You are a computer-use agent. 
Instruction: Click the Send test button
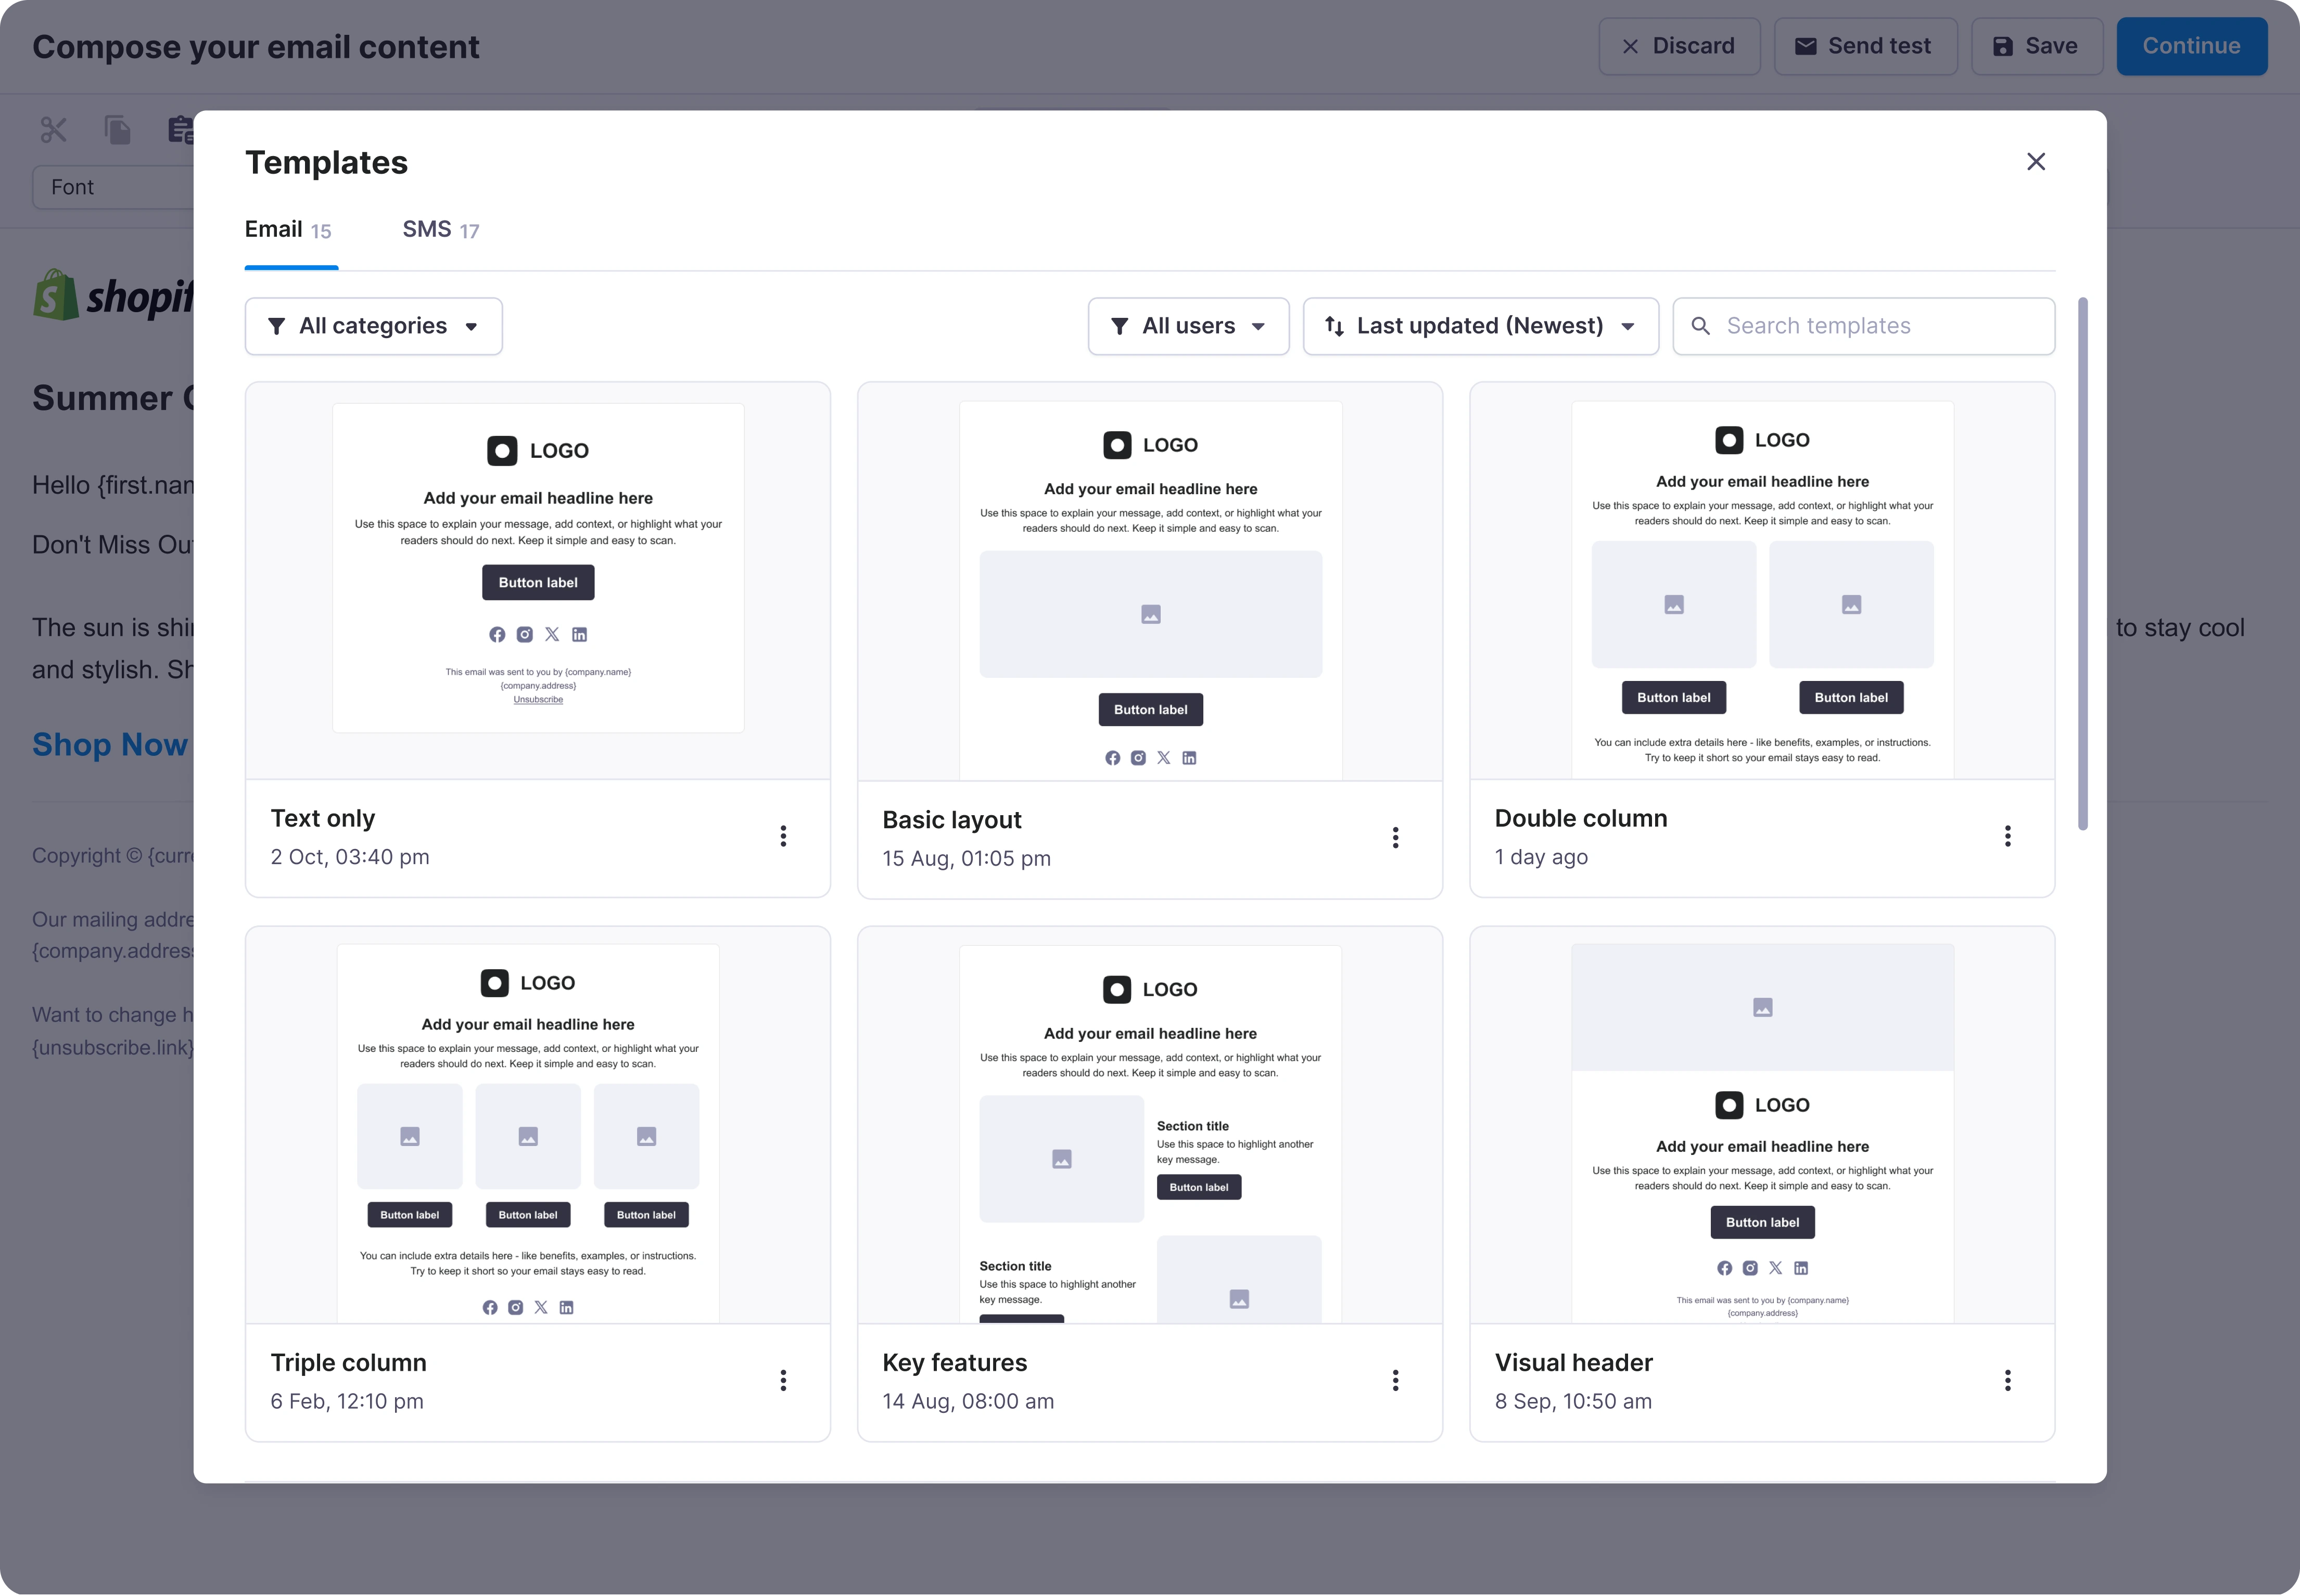pyautogui.click(x=1866, y=46)
